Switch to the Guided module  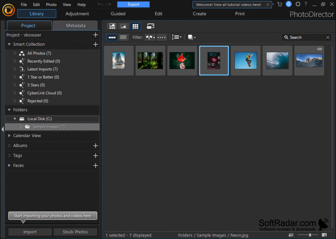click(x=118, y=14)
